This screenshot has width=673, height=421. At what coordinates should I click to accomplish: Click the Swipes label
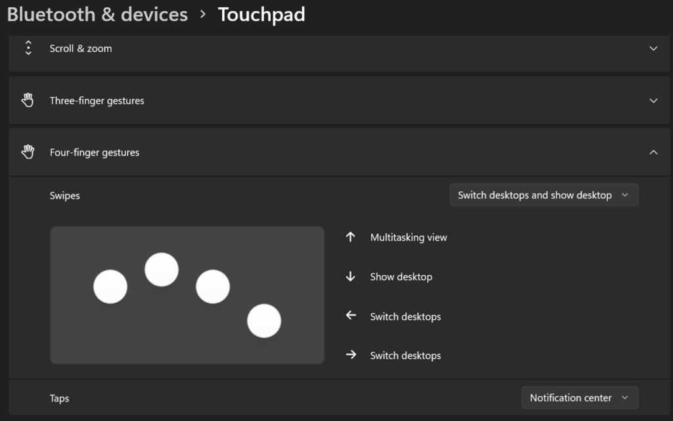point(65,196)
